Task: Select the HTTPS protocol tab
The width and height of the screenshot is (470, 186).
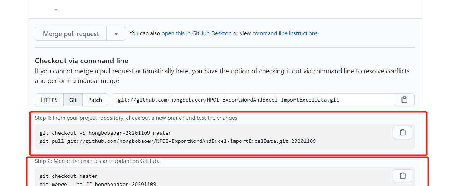Action: 49,100
